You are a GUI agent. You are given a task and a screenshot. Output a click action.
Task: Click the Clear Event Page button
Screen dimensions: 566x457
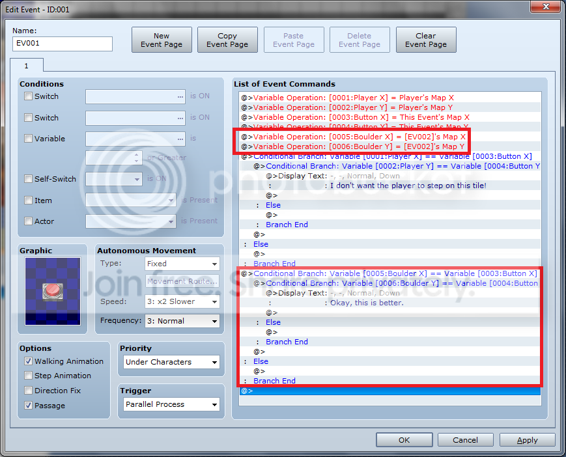click(426, 40)
